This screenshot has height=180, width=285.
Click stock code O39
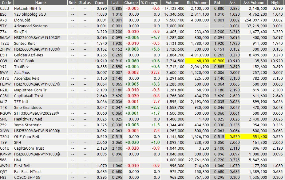[x=3, y=61]
